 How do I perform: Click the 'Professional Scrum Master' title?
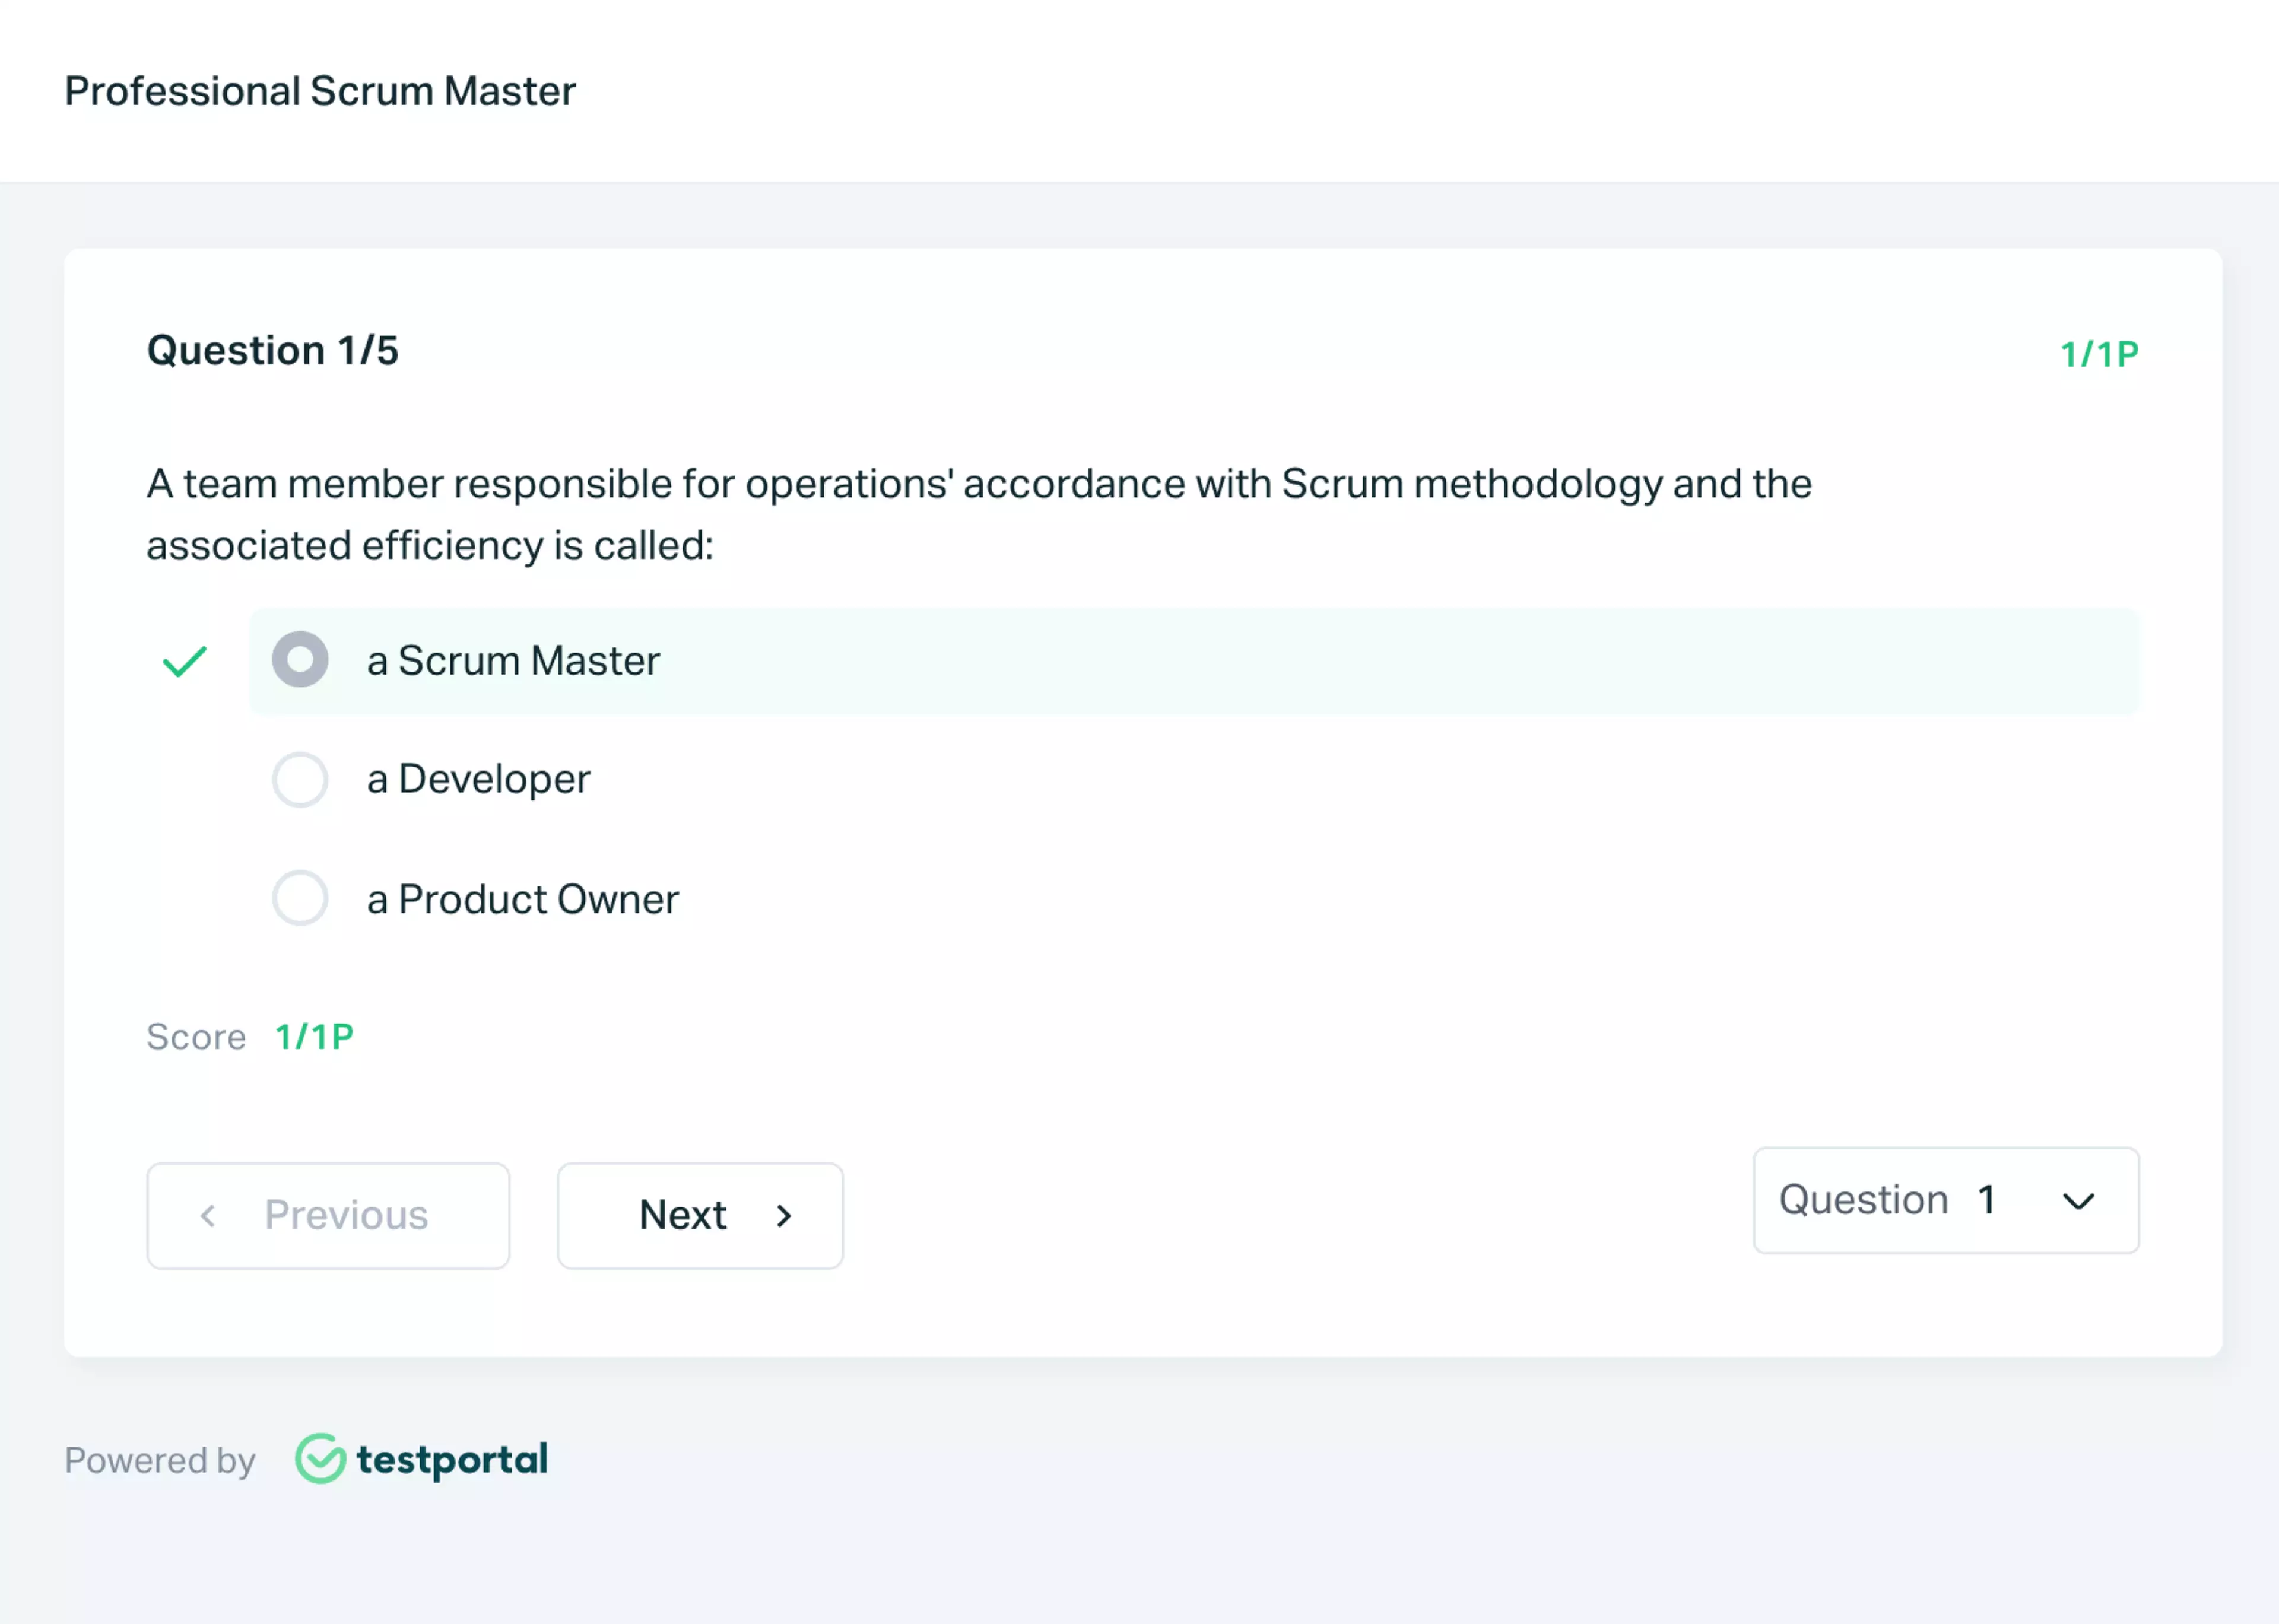click(320, 91)
